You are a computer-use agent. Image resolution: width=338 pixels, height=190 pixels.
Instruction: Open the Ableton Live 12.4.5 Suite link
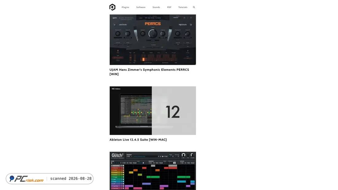tap(138, 140)
